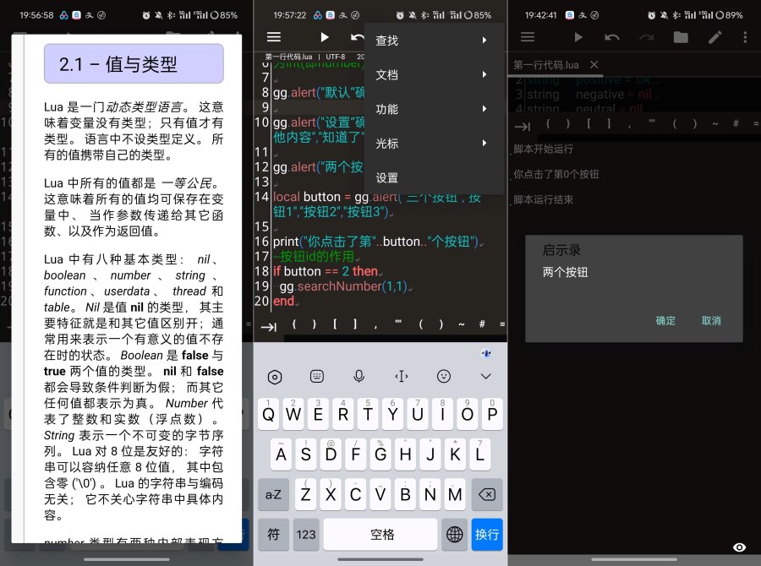The image size is (761, 566).
Task: Toggle letter case with the aZ key
Action: tap(273, 494)
